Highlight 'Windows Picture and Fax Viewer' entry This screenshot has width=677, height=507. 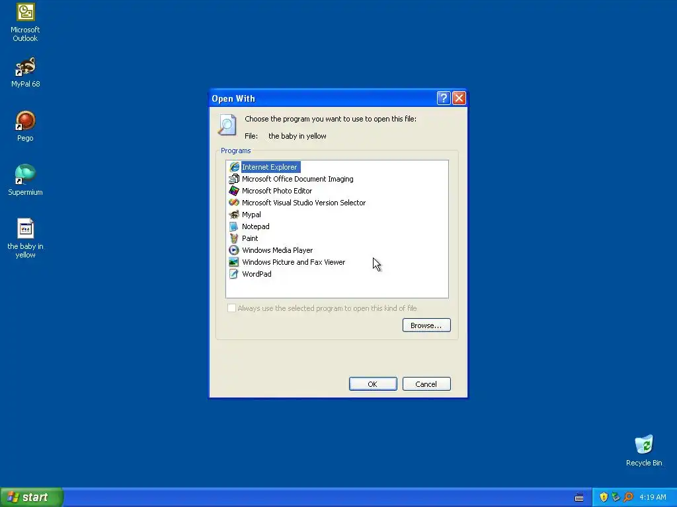tap(294, 261)
